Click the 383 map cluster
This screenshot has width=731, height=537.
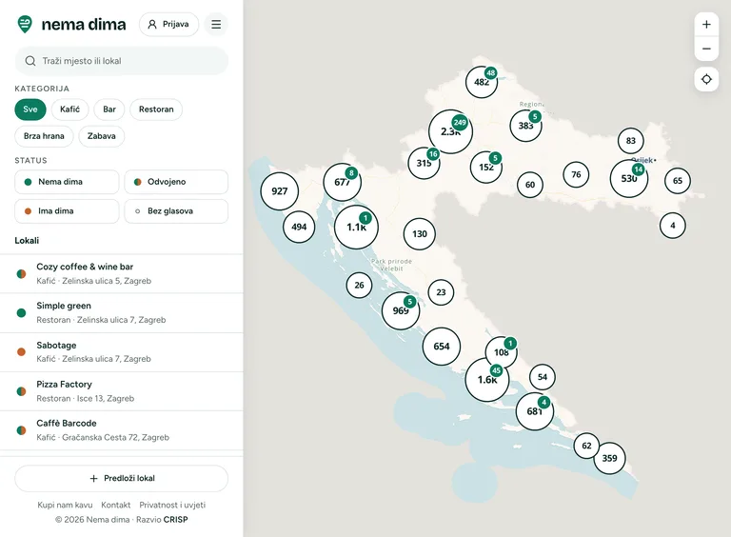(x=525, y=126)
